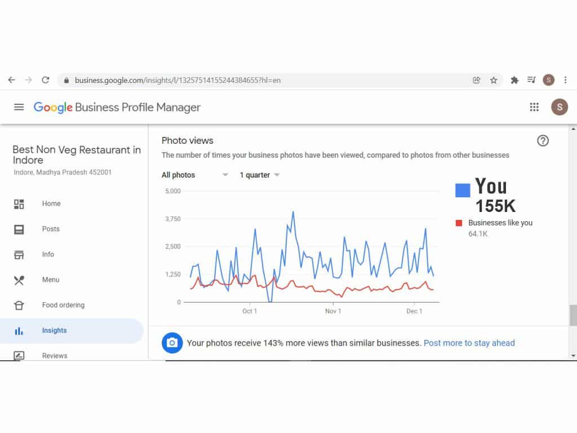
Task: Open Posts in the sidebar
Action: tap(50, 229)
